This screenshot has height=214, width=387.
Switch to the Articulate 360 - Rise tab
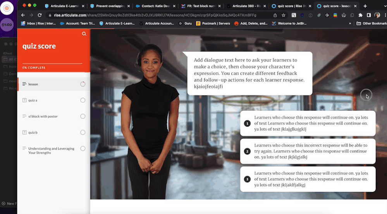246,6
